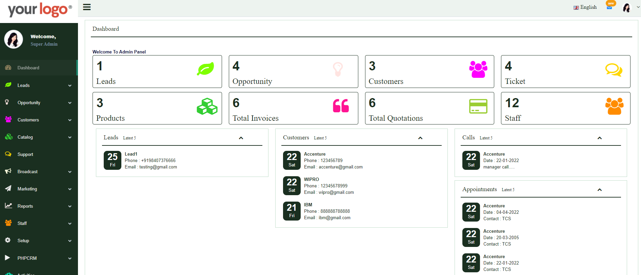Expand the Broadcast sidebar submenu arrow
Screen dimensions: 641x275
coord(70,172)
